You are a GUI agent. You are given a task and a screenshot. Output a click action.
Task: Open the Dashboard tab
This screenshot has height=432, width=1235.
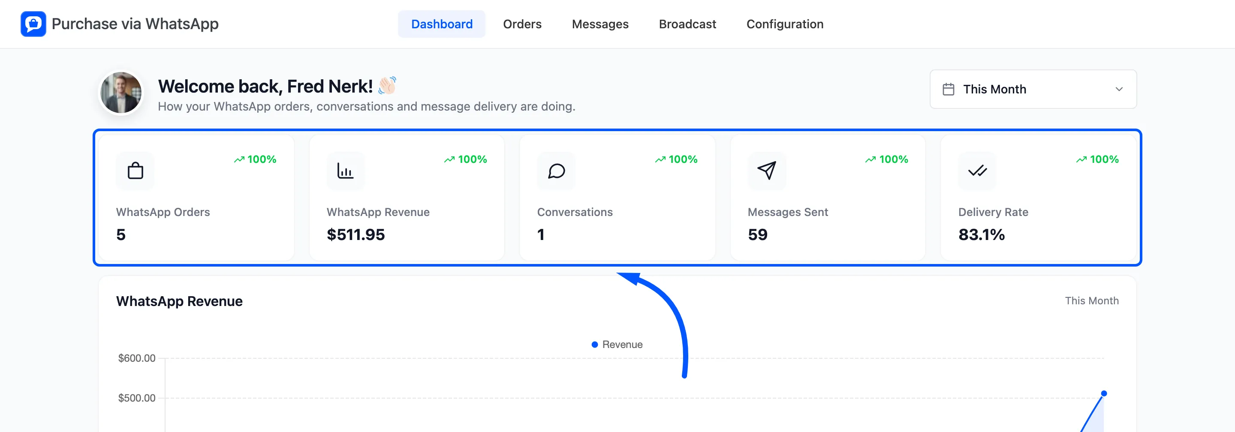point(442,24)
